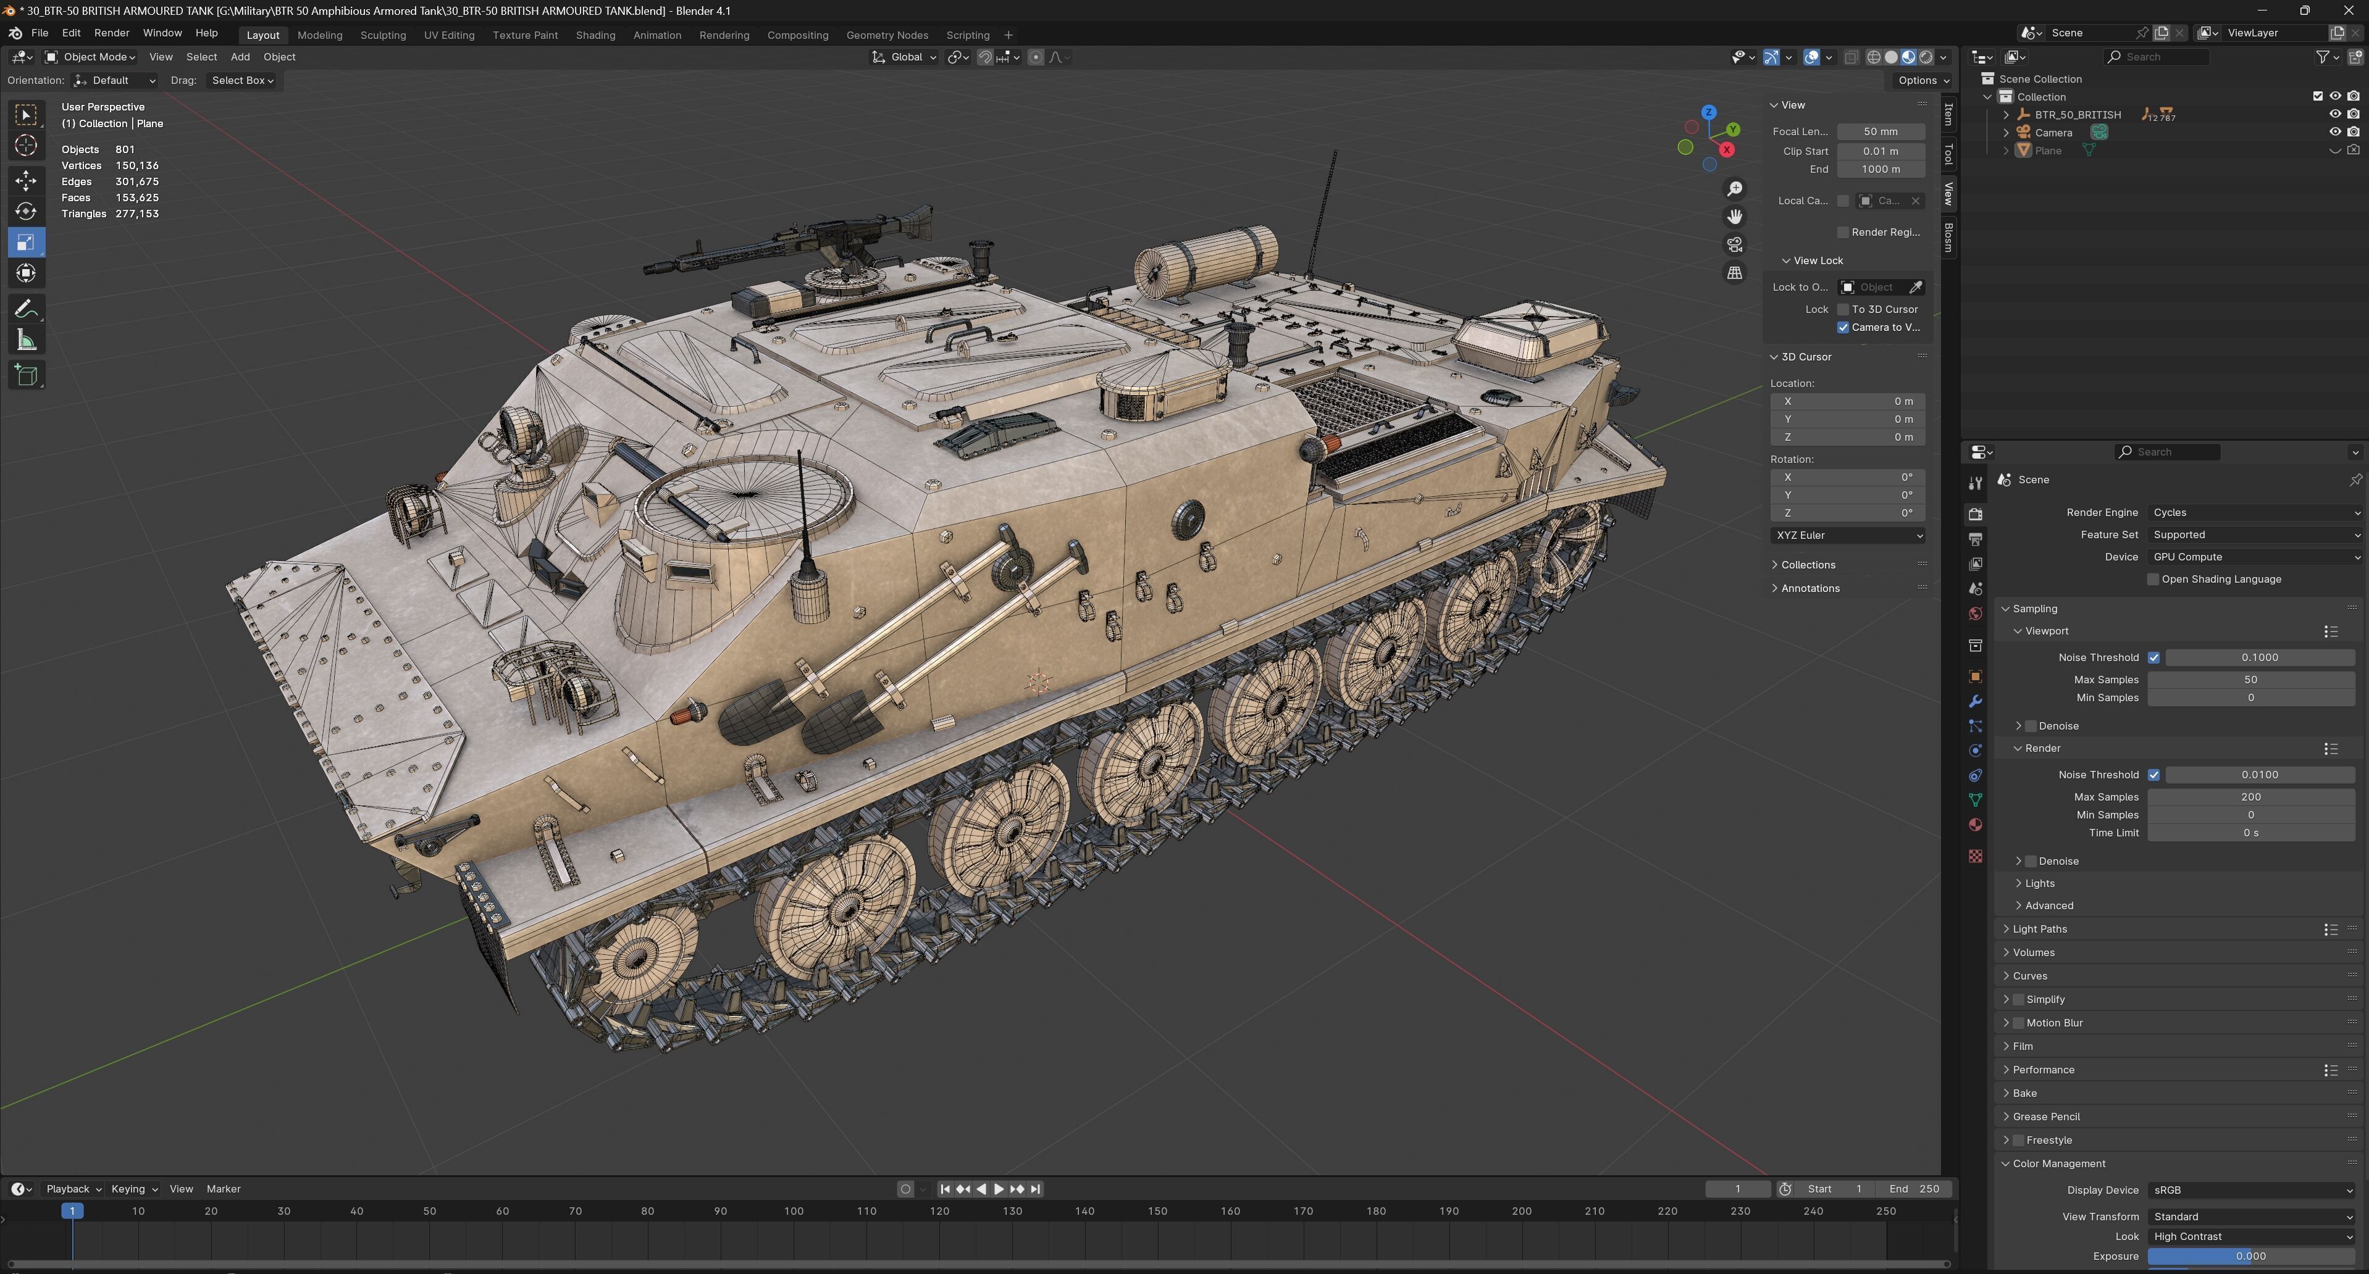2369x1274 pixels.
Task: Toggle snapping magnet icon in header
Action: 985,57
